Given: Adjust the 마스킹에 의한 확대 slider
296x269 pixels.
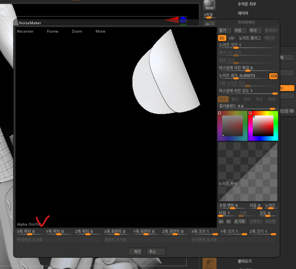Looking at the screenshot, I should click(x=248, y=68).
